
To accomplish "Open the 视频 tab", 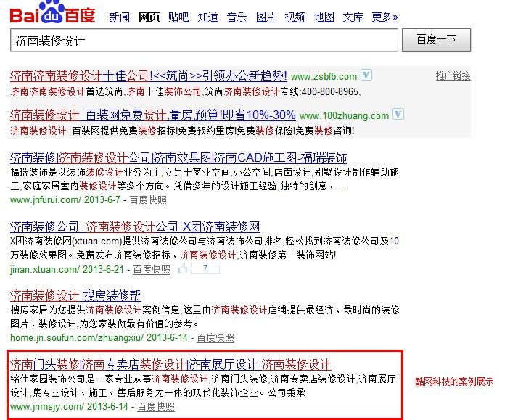I will [295, 17].
